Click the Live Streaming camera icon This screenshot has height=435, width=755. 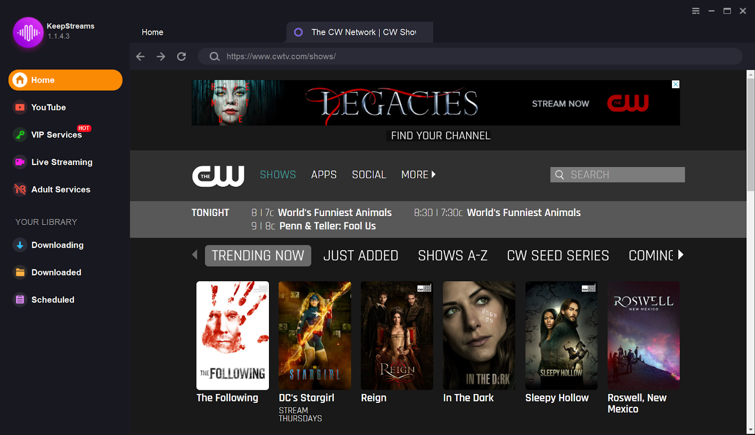coord(20,162)
